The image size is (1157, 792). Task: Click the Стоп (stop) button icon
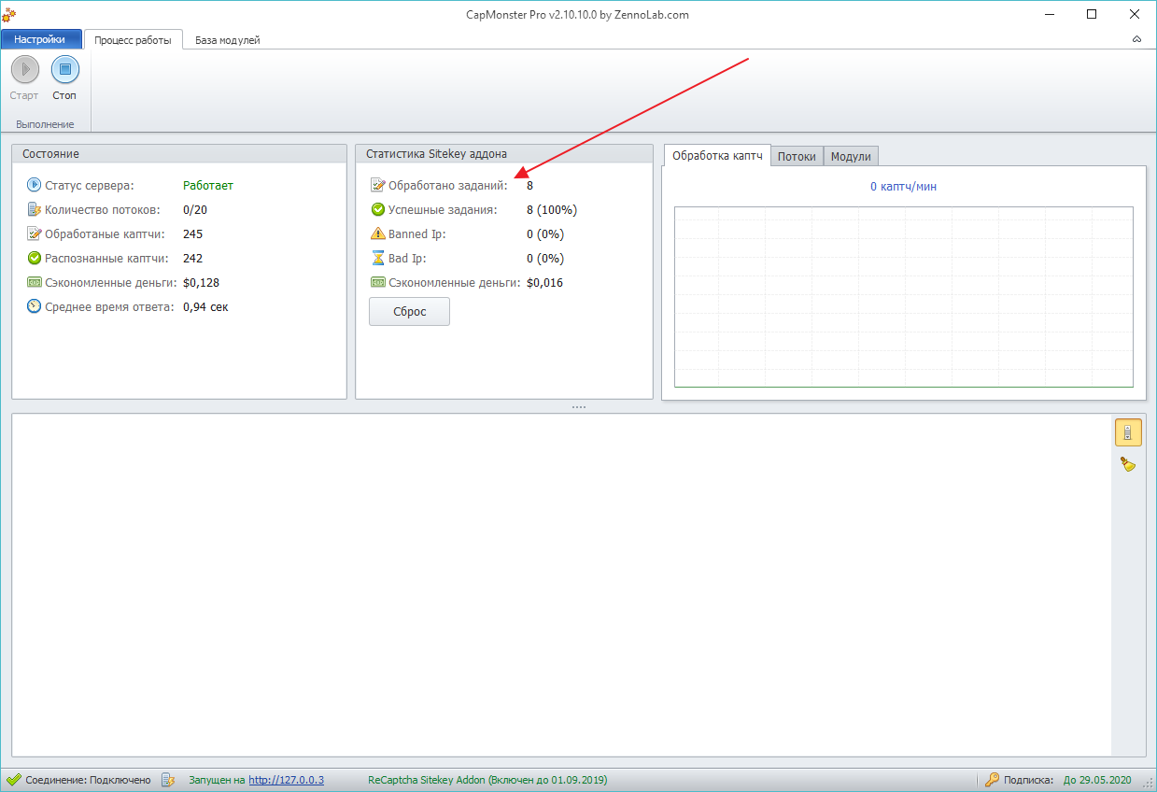(x=64, y=69)
